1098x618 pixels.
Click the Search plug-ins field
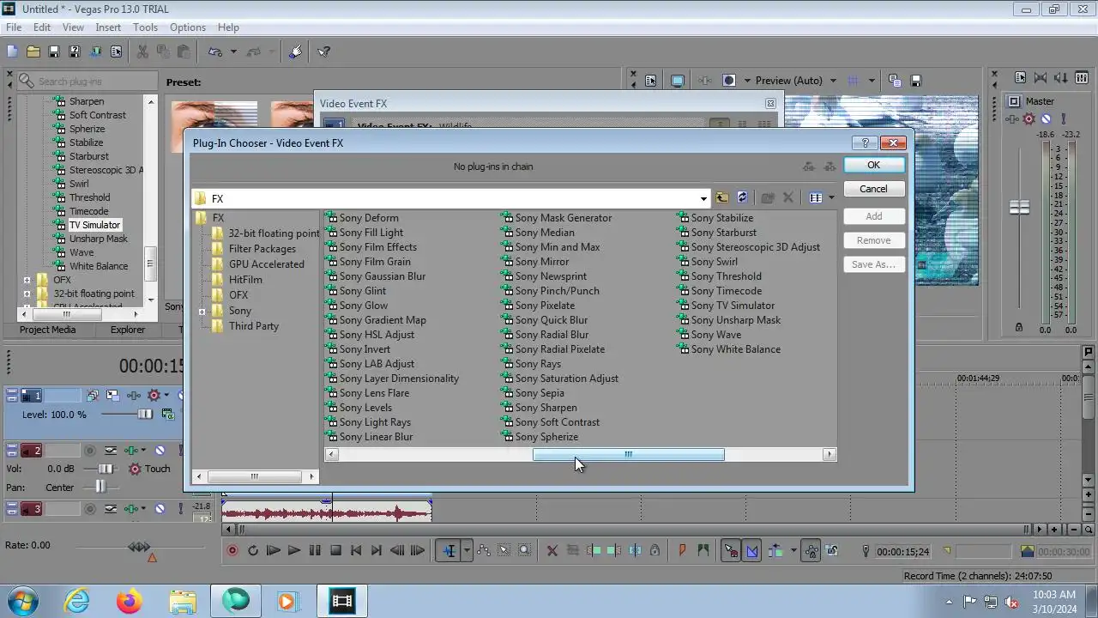pos(86,82)
